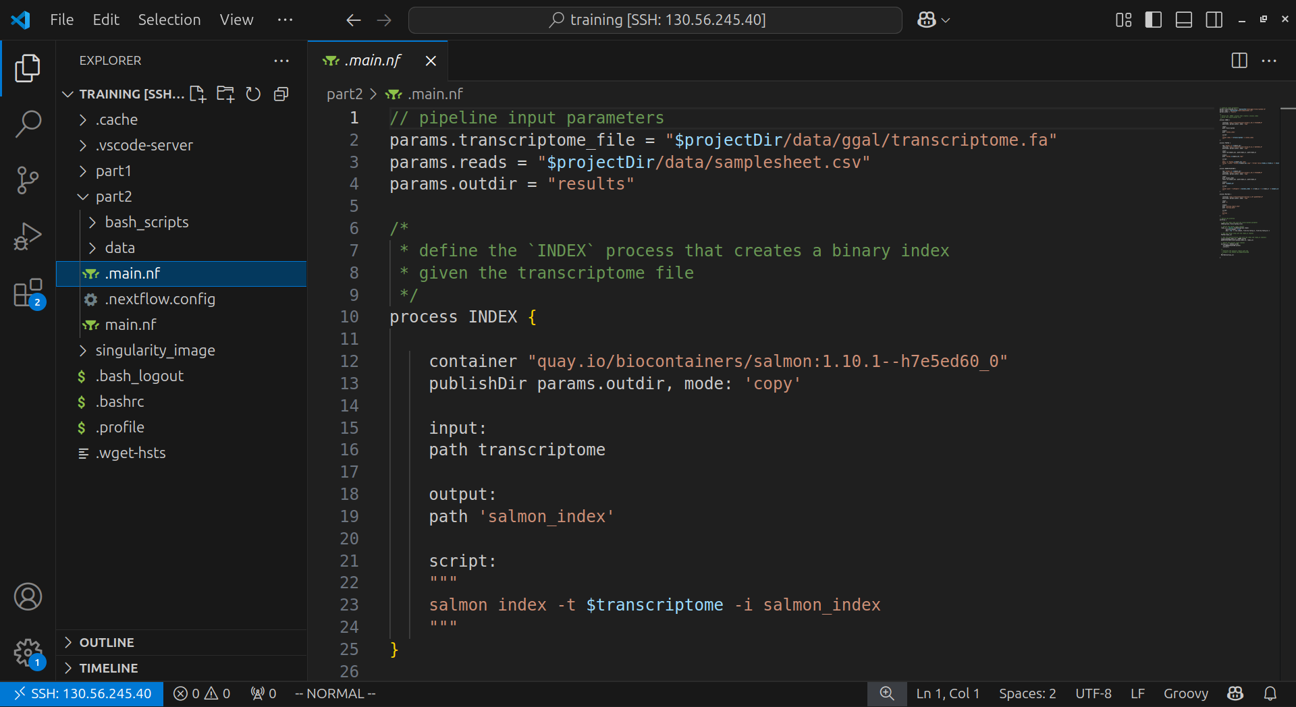Click the New File icon in Explorer
The width and height of the screenshot is (1296, 707).
pyautogui.click(x=198, y=94)
